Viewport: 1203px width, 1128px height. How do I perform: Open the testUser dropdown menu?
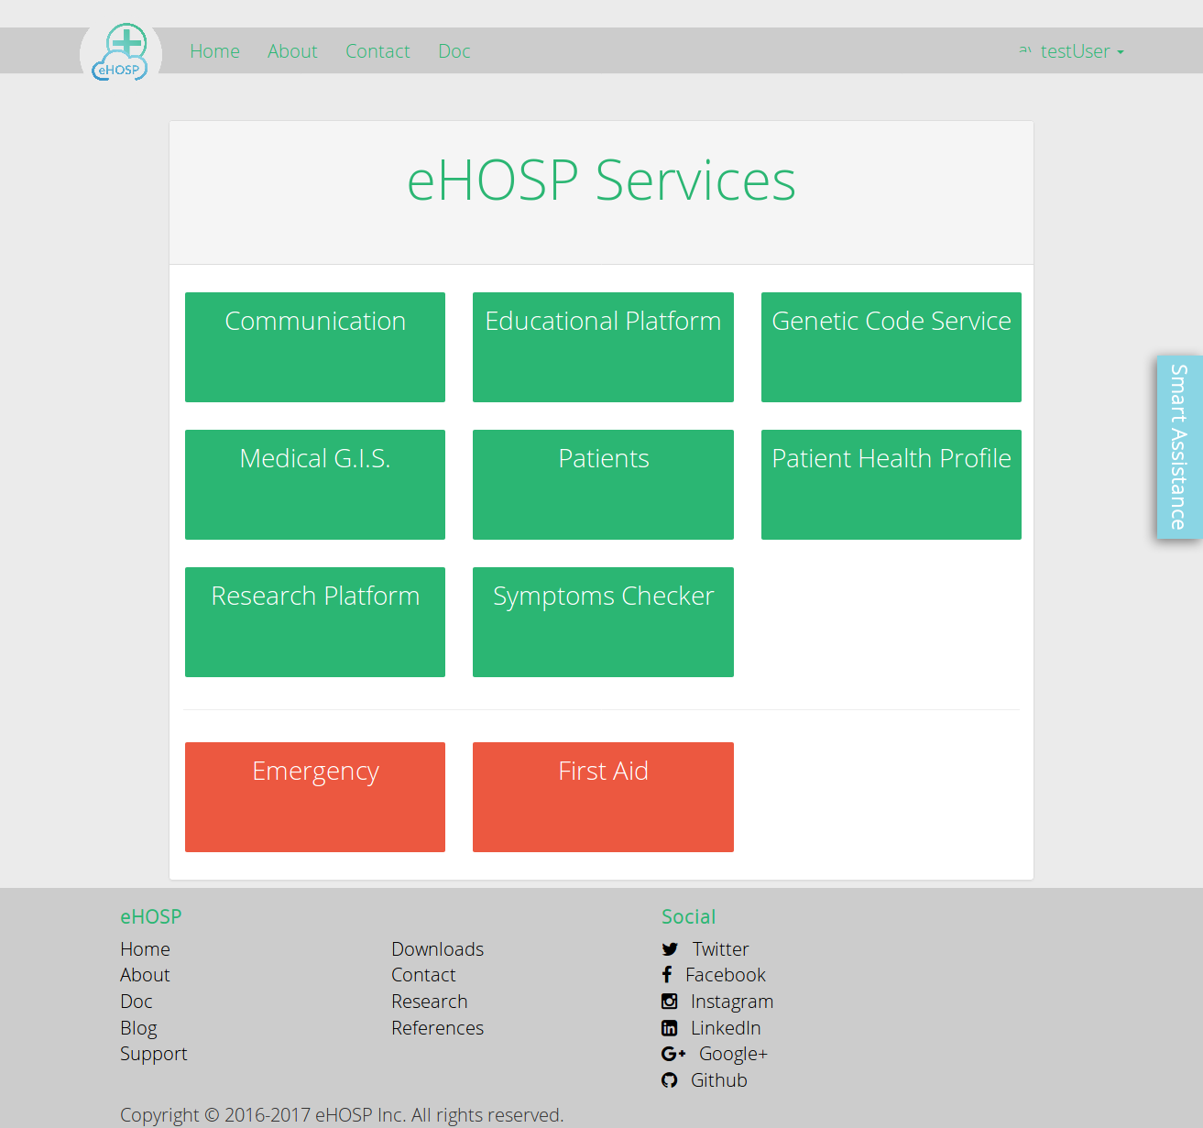(1072, 51)
